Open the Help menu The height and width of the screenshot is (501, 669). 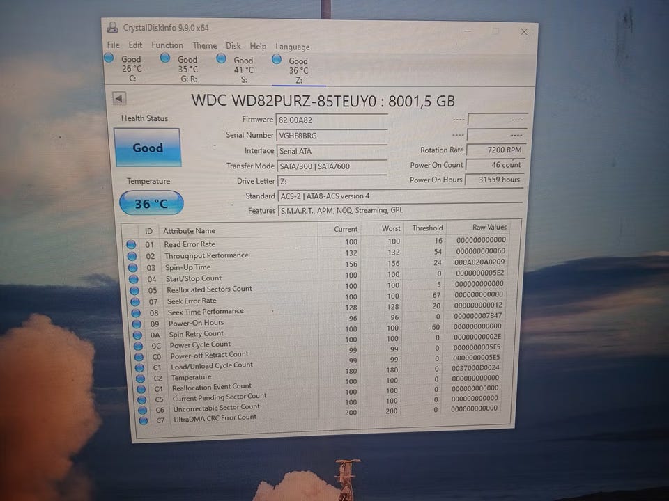click(x=258, y=47)
